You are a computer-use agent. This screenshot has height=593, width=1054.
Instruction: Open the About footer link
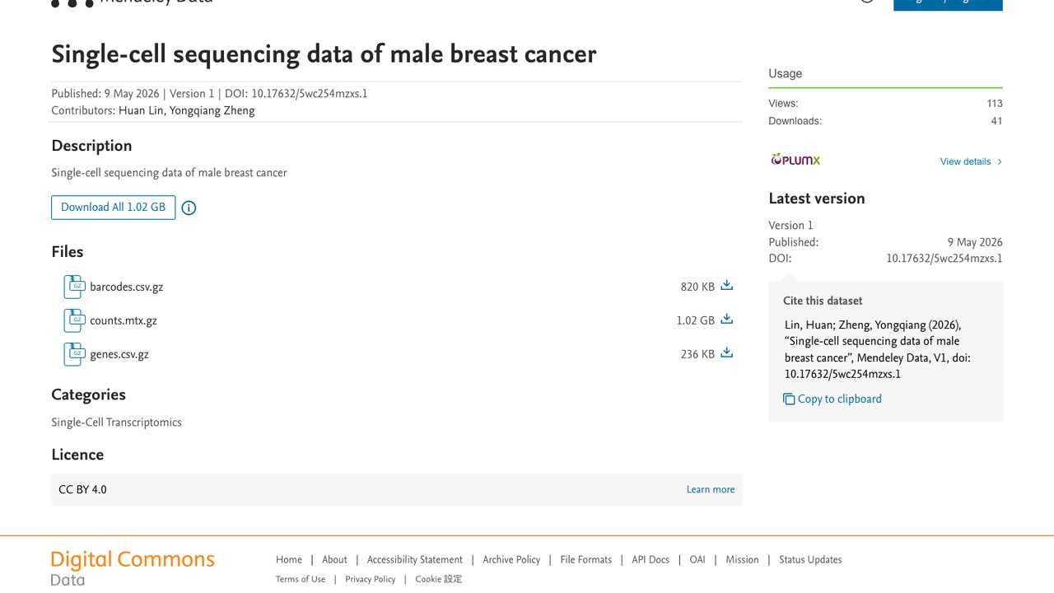[x=334, y=560]
